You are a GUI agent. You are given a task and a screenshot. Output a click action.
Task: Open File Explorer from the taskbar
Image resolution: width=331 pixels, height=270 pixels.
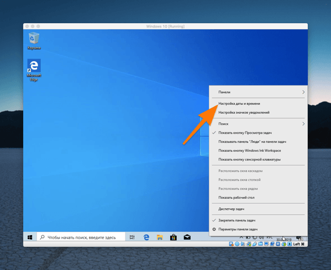160,237
